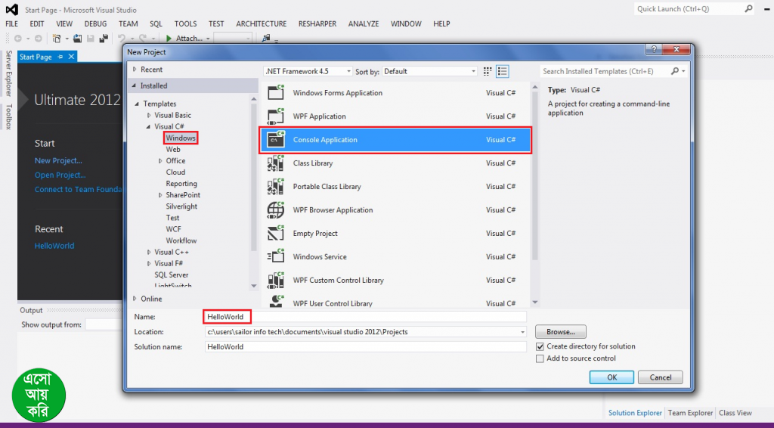Select the WPF Application template icon
The image size is (774, 428).
tap(275, 116)
